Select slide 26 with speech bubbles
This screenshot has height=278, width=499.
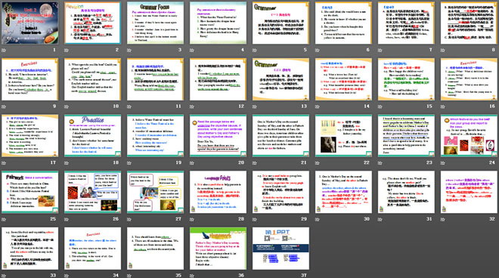coord(92,192)
